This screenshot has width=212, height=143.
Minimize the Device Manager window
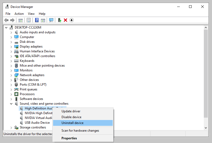pos(178,7)
